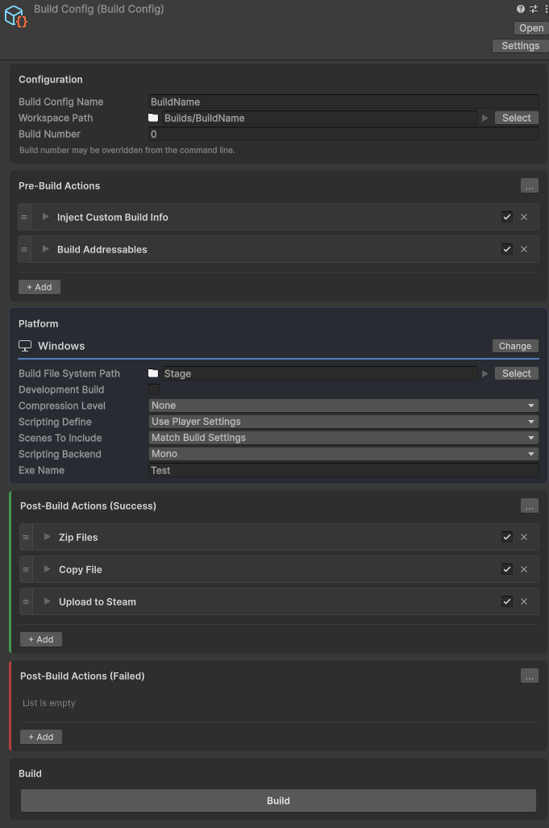The width and height of the screenshot is (549, 828).
Task: Grab the drag handle of Build Addressables
Action: tap(24, 249)
